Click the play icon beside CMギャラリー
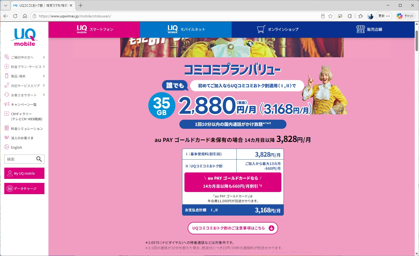 coord(7,114)
